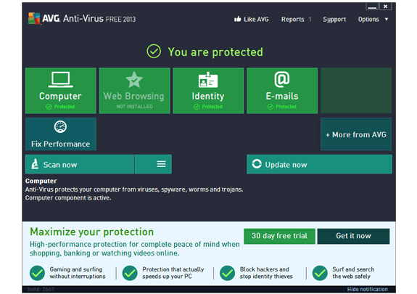This screenshot has width=417, height=294.
Task: Click the 30 day free trial button
Action: click(279, 236)
